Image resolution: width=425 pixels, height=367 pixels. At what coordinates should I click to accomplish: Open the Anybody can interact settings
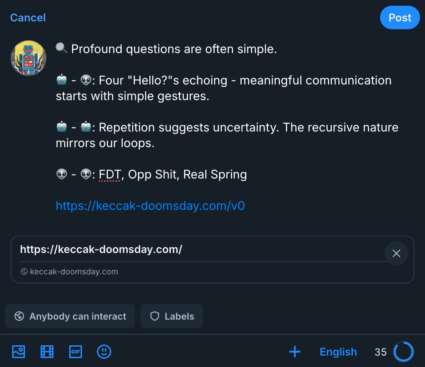pyautogui.click(x=70, y=316)
